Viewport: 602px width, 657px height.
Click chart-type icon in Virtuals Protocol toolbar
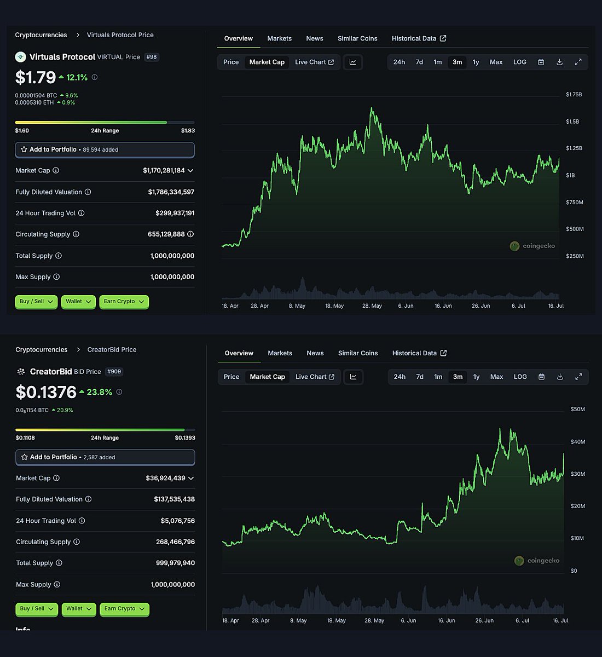pos(353,62)
